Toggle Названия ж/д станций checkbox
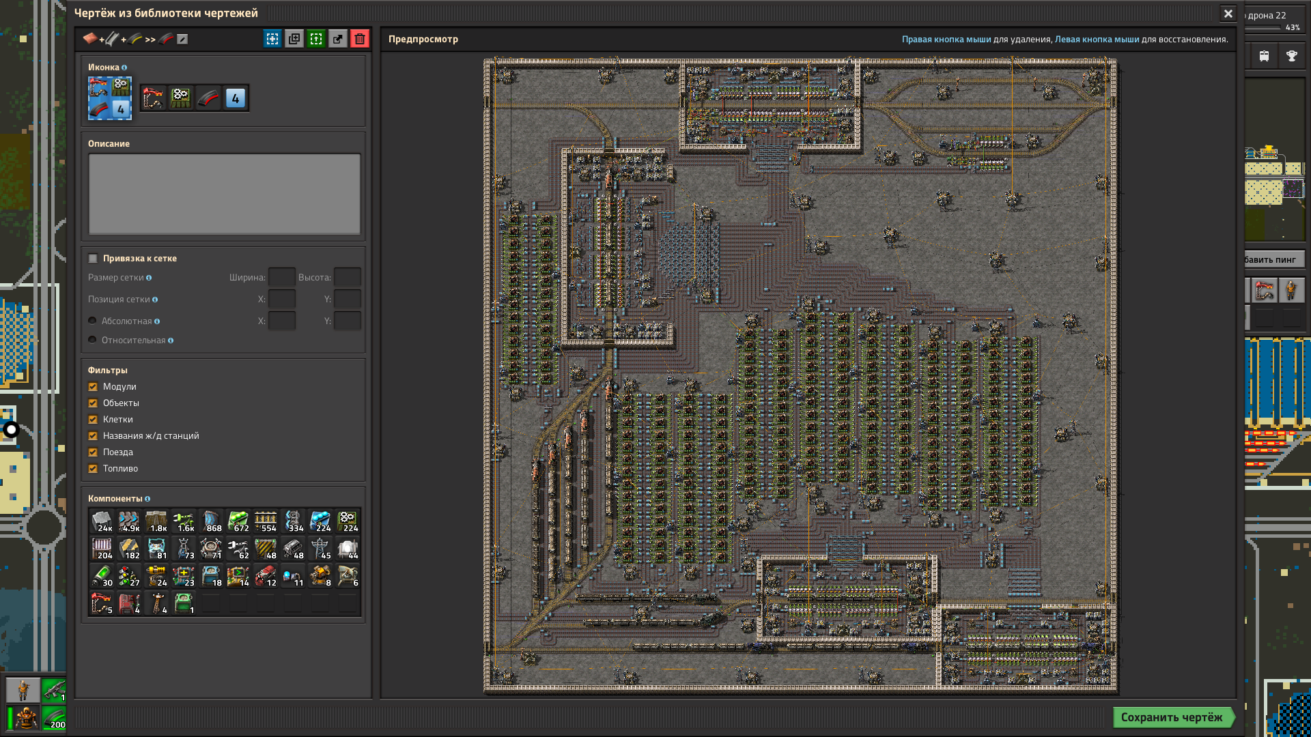 pos(93,436)
